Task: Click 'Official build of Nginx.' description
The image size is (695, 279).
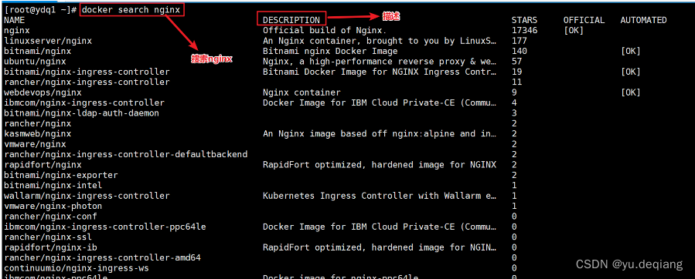Action: tap(325, 31)
